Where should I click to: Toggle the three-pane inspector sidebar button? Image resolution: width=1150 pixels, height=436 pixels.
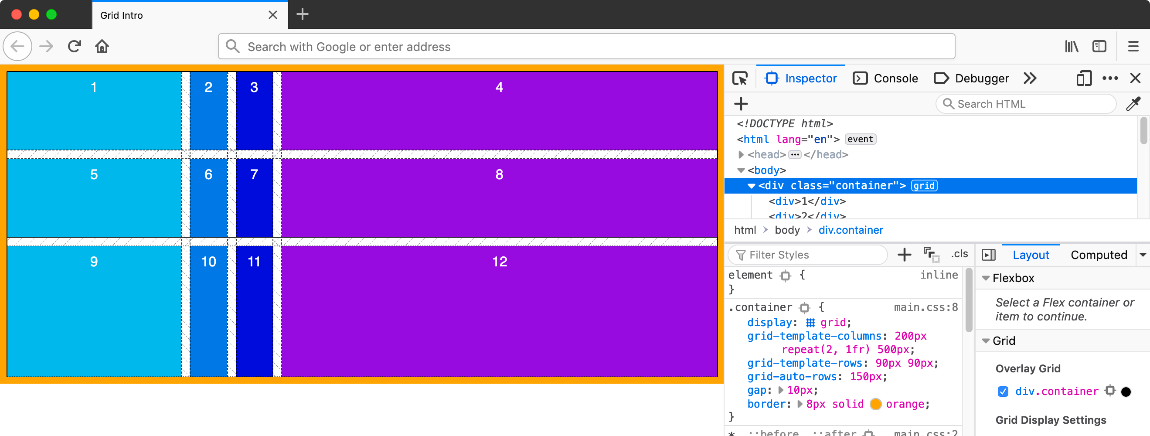pos(989,255)
